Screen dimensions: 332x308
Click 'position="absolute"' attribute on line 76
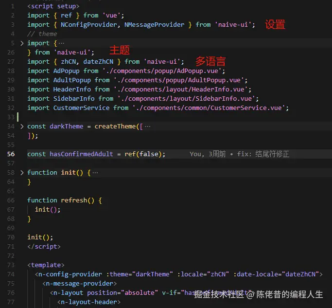pos(122,293)
